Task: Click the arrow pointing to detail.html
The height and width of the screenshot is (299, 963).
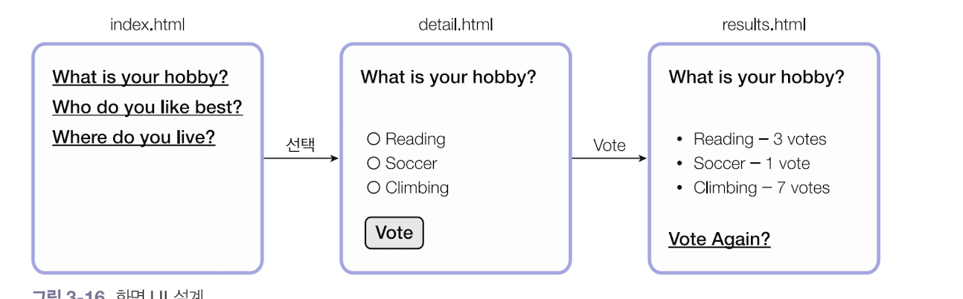Action: coord(301,158)
